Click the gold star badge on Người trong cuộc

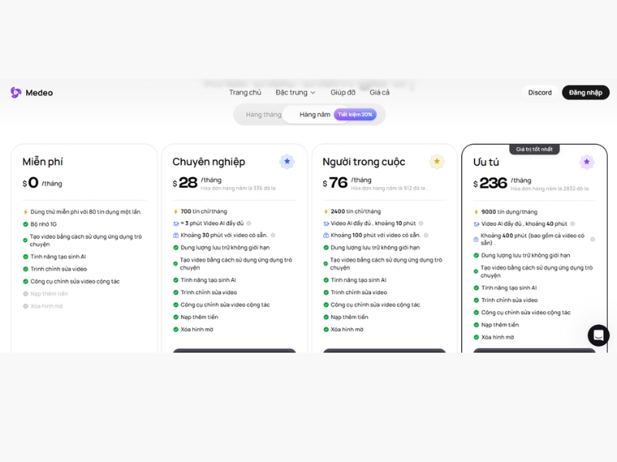pyautogui.click(x=437, y=162)
